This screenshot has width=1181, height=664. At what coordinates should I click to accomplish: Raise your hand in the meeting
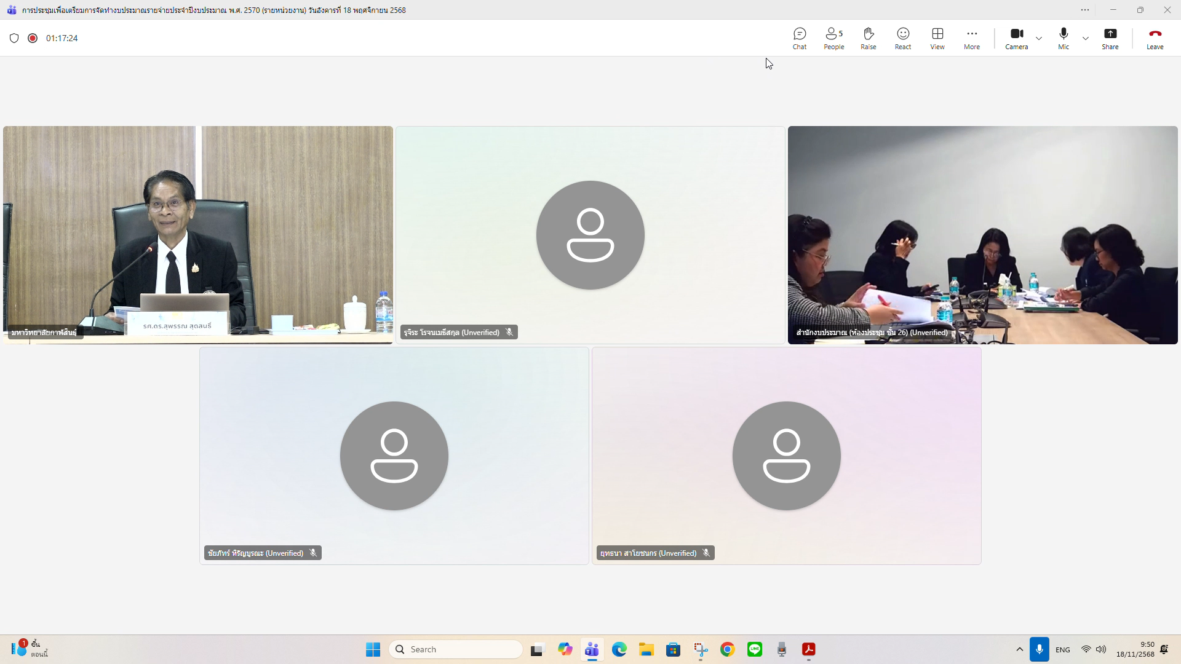(x=868, y=38)
